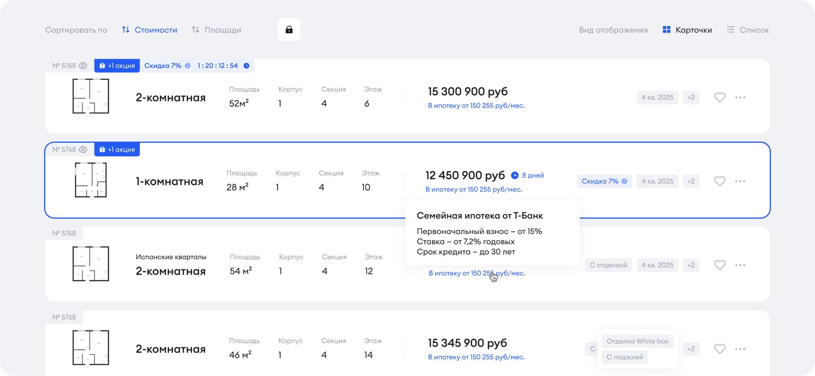Click gift +1 акция badge on first card
Image resolution: width=815 pixels, height=376 pixels.
117,66
